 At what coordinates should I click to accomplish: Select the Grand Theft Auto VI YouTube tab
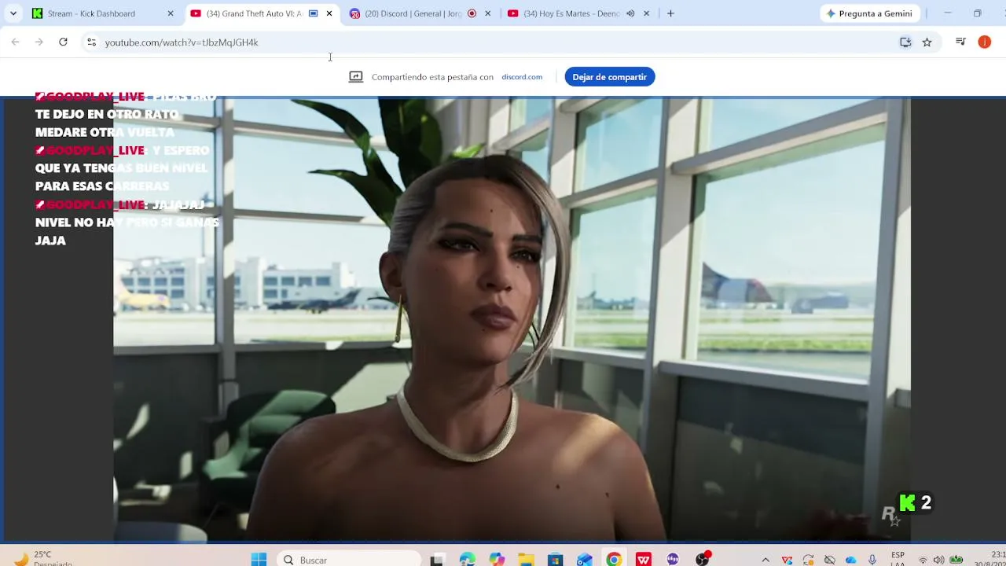(x=263, y=13)
